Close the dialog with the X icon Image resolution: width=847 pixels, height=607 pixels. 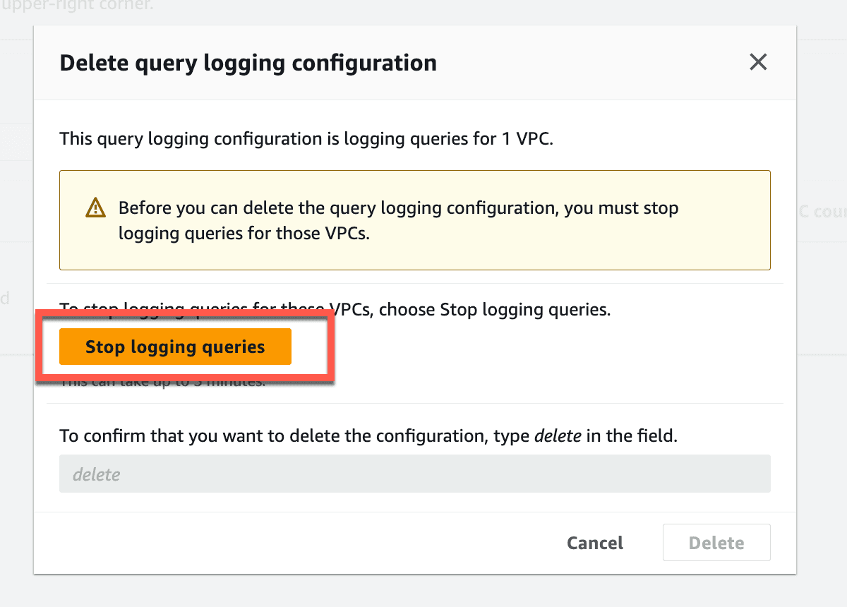[758, 62]
